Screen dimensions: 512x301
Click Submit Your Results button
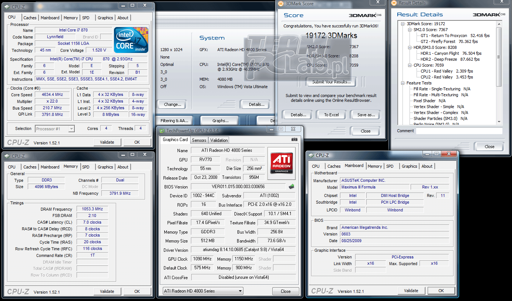click(x=331, y=82)
